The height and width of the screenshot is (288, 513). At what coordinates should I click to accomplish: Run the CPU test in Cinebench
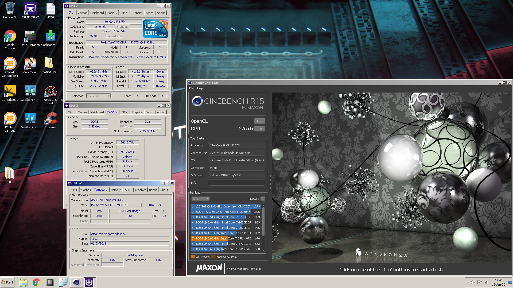pos(259,129)
